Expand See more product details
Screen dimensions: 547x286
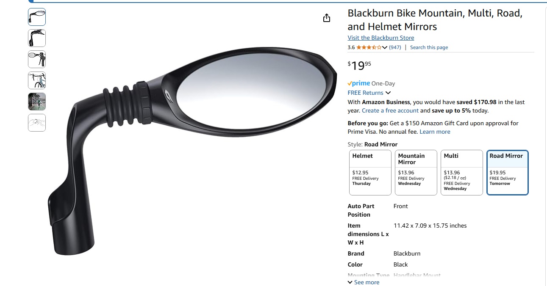pyautogui.click(x=364, y=282)
